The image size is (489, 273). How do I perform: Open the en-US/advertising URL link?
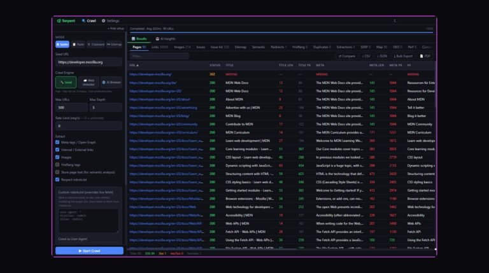(163, 108)
